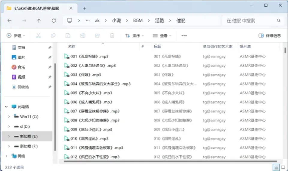Screen dimensions: 288x171
Task: Click the BGM breadcrumb
Action: 138,21
